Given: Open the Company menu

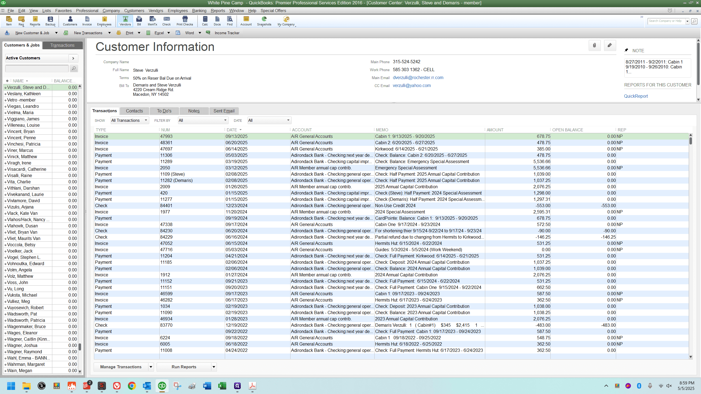Looking at the screenshot, I should [x=111, y=11].
